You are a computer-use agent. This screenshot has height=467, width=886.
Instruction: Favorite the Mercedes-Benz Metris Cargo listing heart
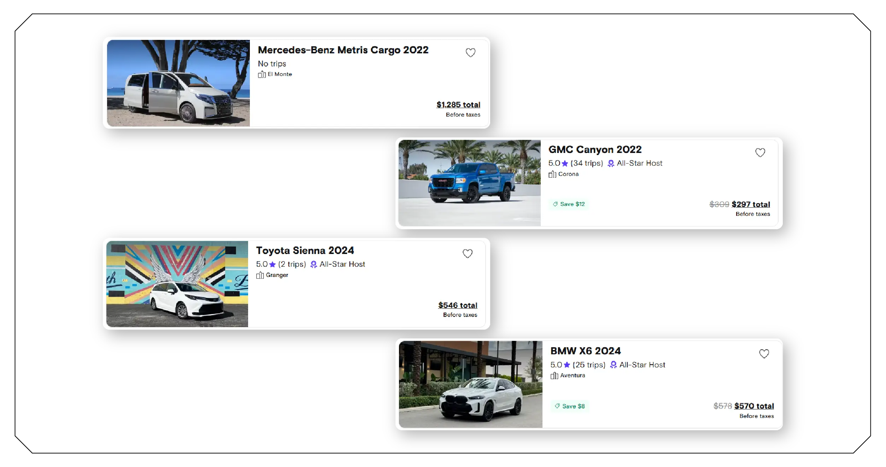(x=470, y=53)
